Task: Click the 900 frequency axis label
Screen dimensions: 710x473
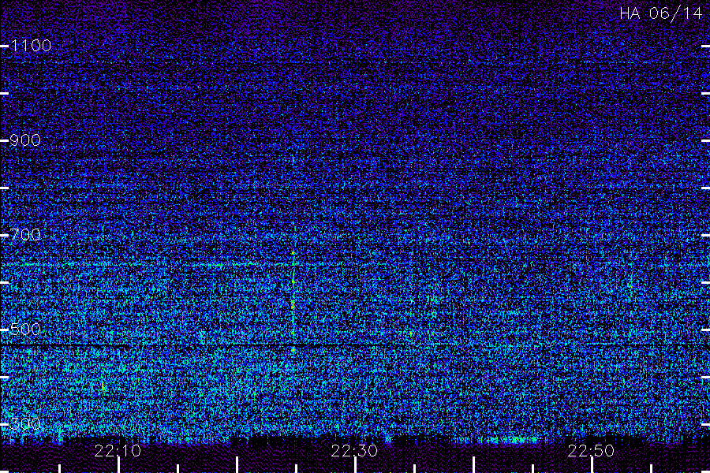Action: tap(25, 140)
